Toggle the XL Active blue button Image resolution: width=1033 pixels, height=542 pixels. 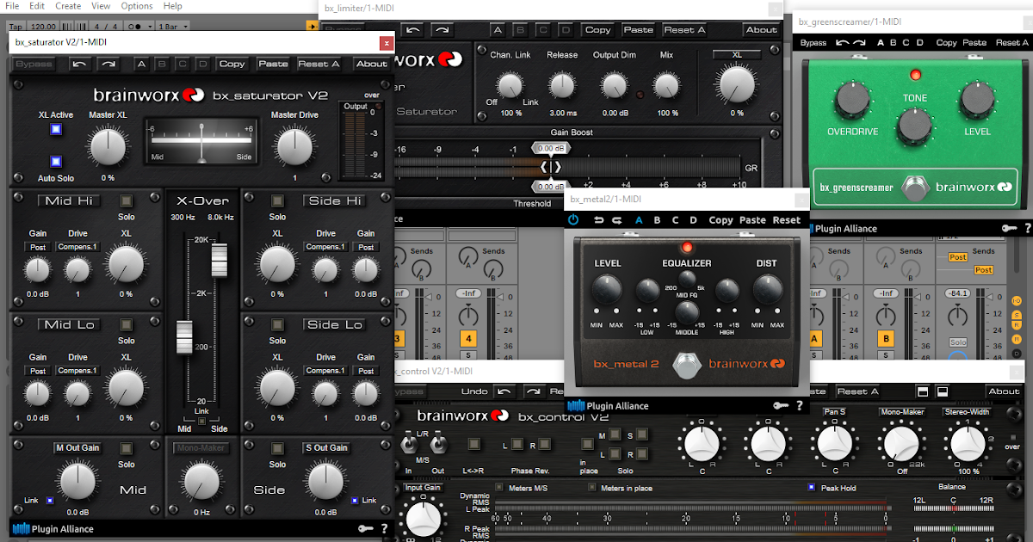pos(56,130)
